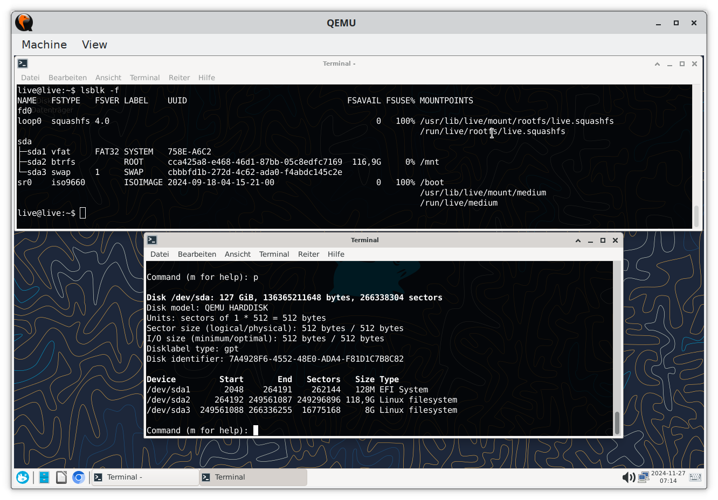This screenshot has width=718, height=500.
Task: Select the 'Terminal' taskbar window button
Action: pos(253,477)
